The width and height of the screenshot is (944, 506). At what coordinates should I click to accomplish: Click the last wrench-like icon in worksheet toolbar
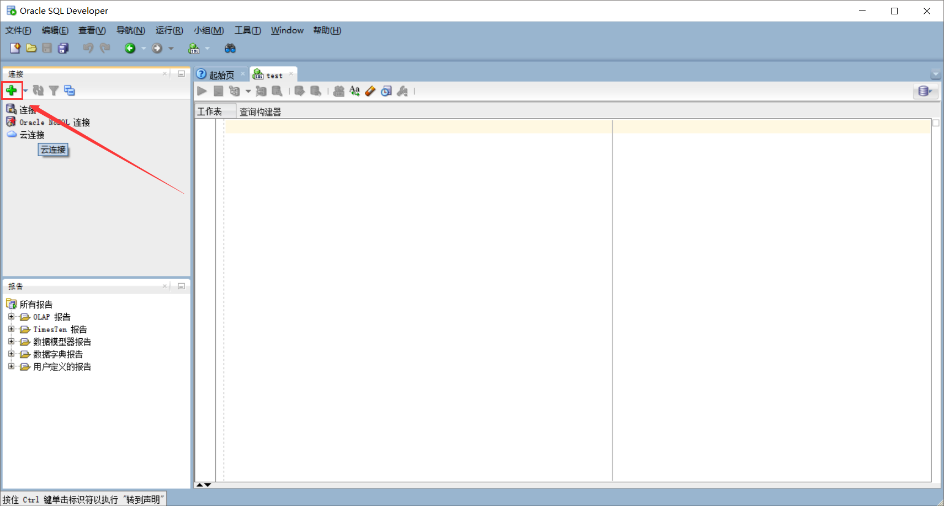402,91
